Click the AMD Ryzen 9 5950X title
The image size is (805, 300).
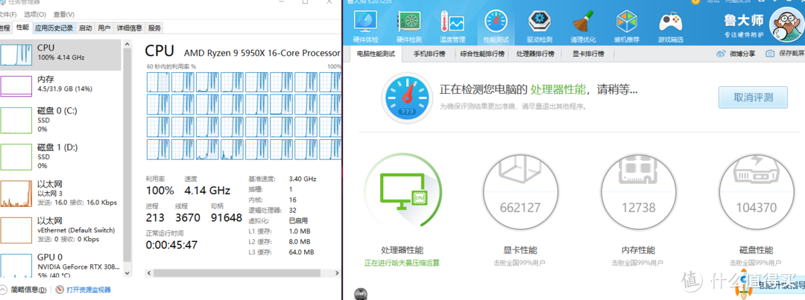[x=262, y=52]
